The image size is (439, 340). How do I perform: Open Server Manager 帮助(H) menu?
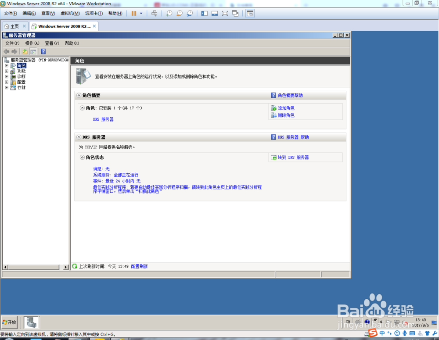(72, 43)
